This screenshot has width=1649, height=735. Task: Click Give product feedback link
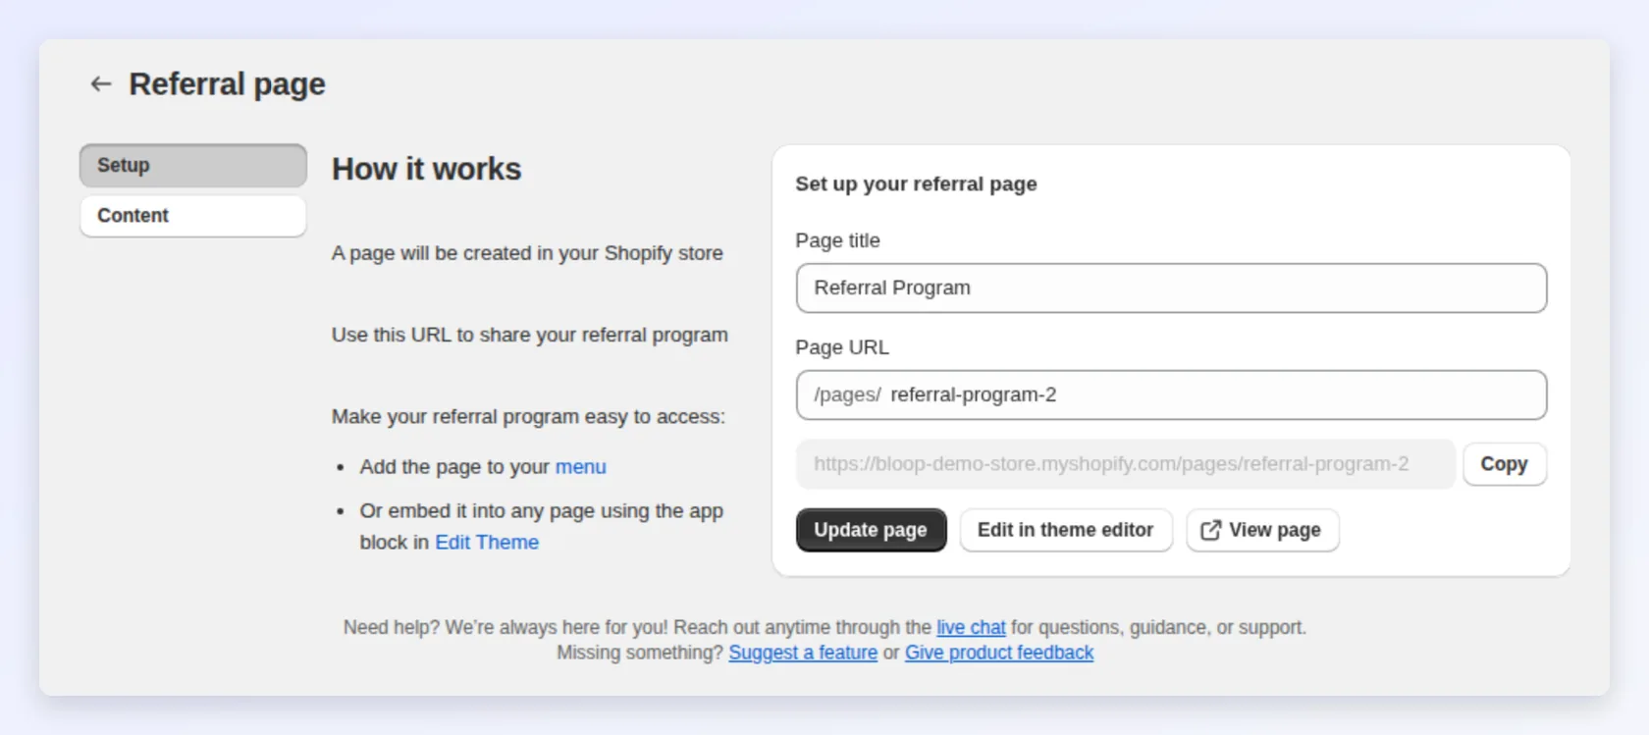click(999, 653)
